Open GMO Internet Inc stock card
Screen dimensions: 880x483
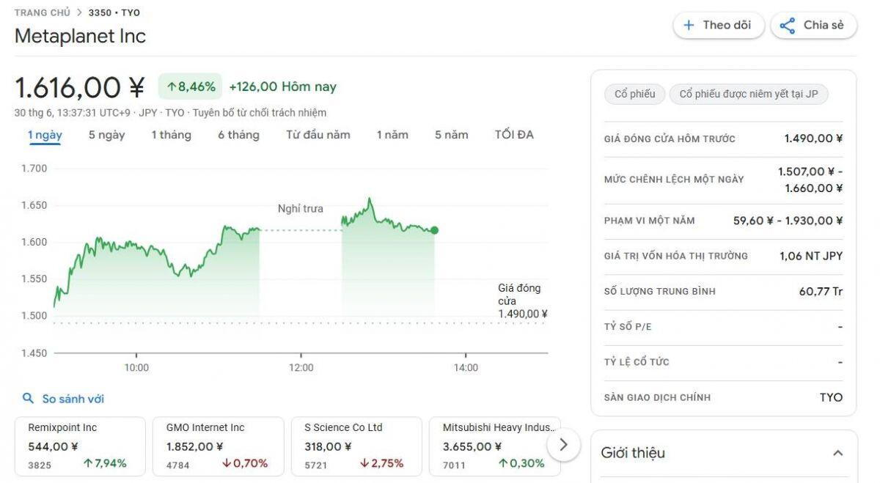[218, 446]
